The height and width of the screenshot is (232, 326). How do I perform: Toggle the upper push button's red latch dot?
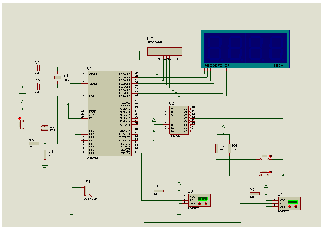click(x=271, y=156)
